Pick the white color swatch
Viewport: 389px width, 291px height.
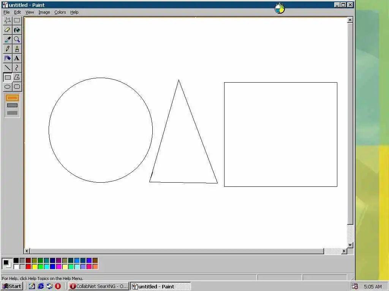[16, 266]
